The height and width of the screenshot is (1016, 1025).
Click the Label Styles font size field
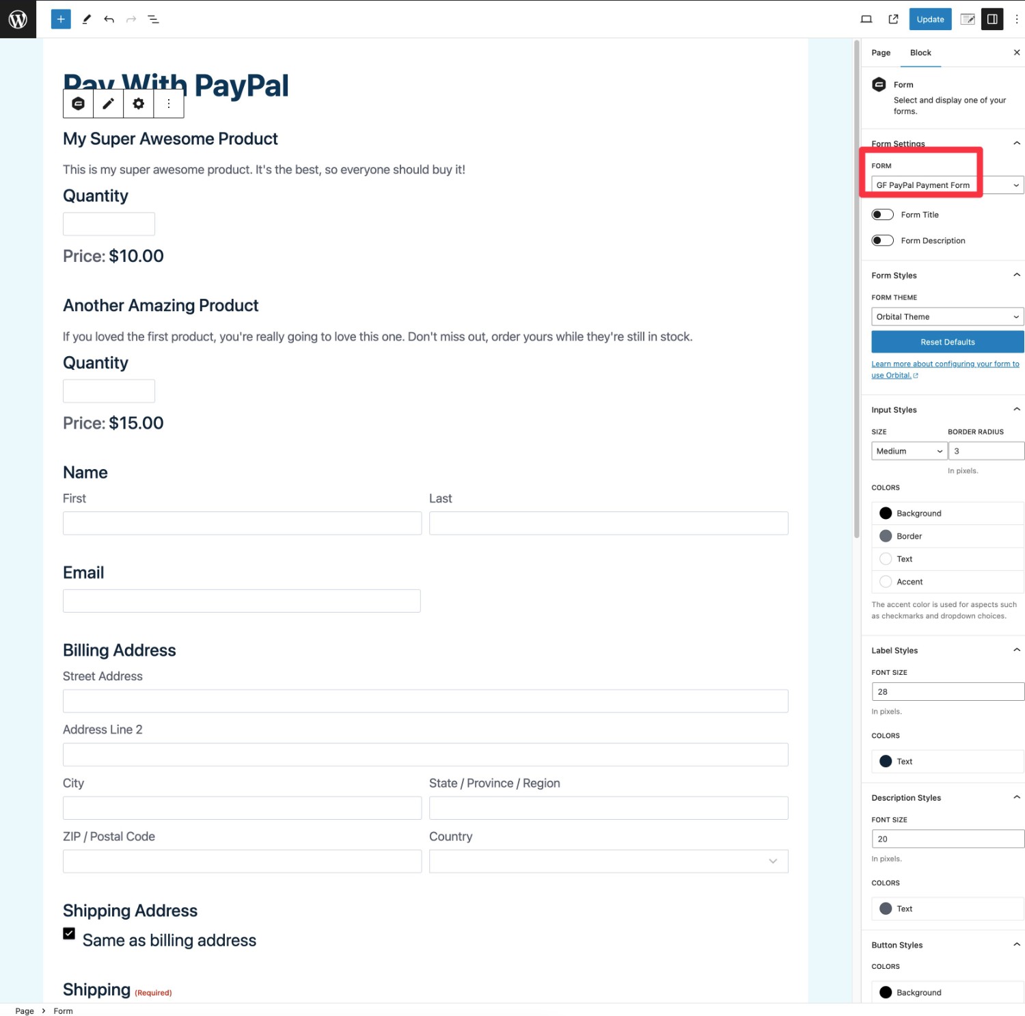[x=948, y=692]
